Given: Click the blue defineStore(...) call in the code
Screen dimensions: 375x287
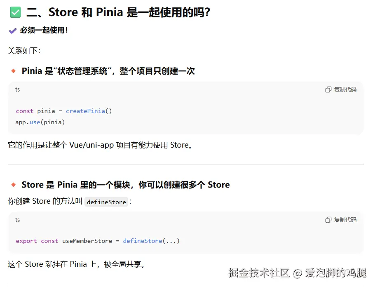Looking at the screenshot, I should click(x=151, y=241).
